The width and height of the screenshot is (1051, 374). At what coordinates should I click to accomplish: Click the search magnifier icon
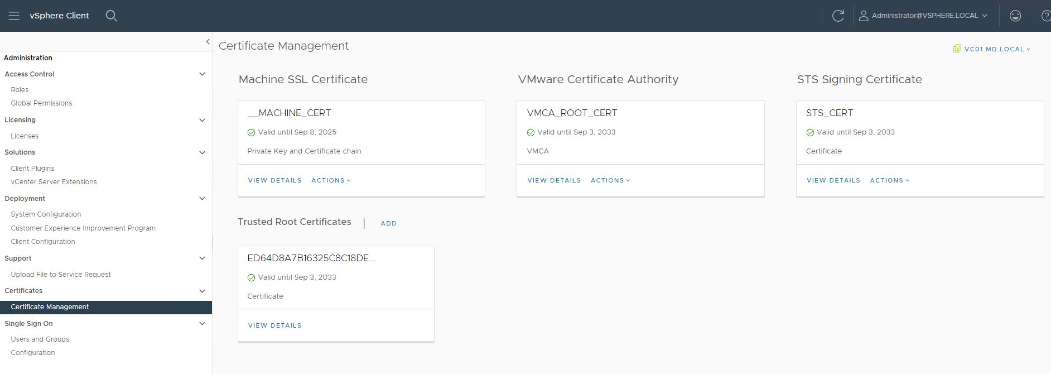click(112, 16)
